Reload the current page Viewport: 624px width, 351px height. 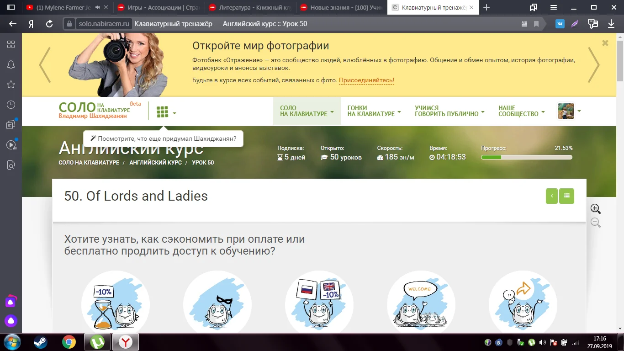pos(49,24)
